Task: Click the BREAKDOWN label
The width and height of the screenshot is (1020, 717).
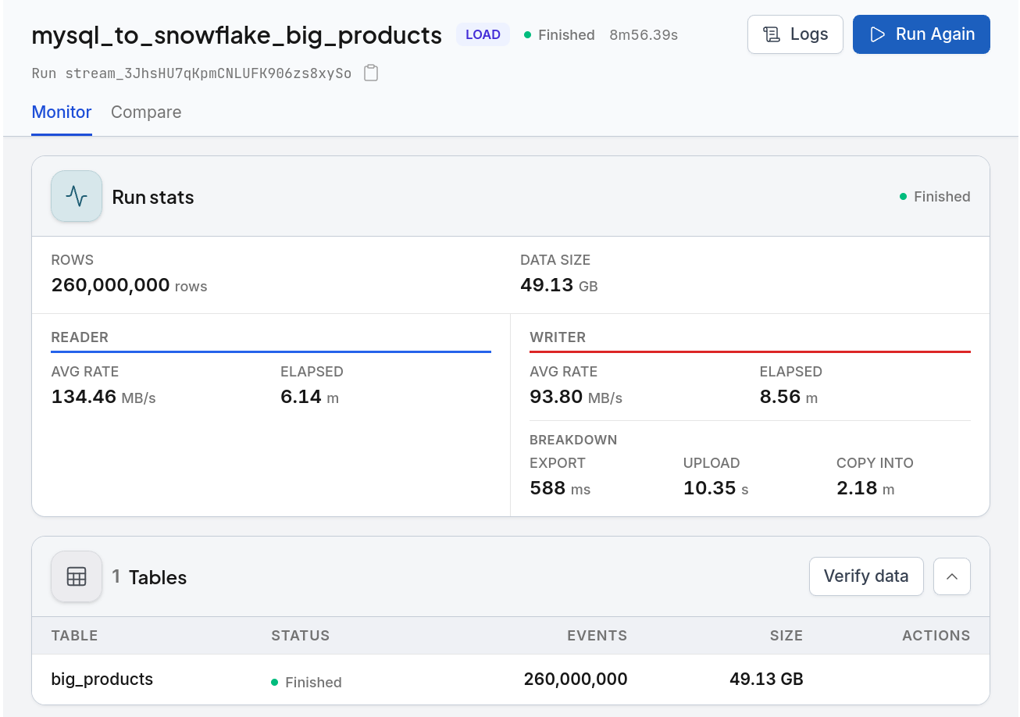Action: coord(573,440)
